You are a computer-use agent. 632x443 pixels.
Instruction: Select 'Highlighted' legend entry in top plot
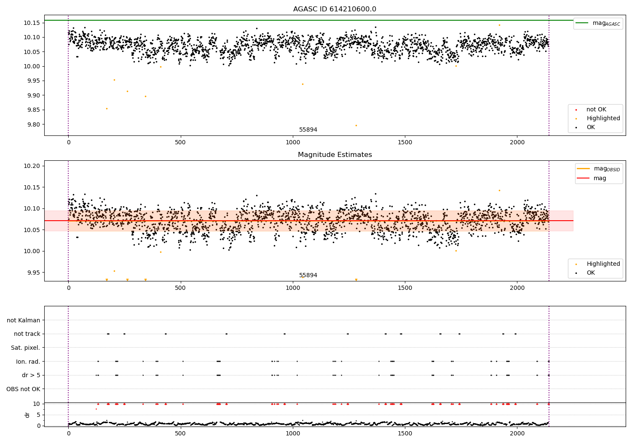click(603, 119)
